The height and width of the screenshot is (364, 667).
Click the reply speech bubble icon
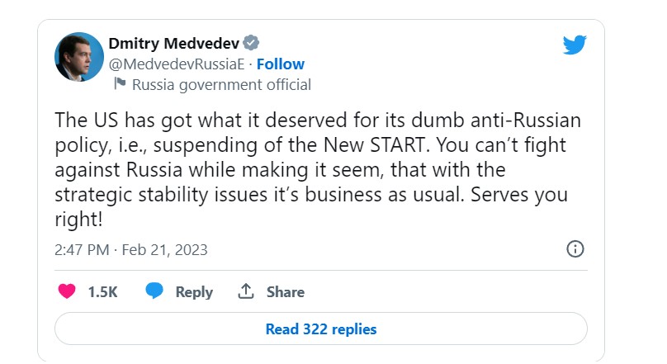[x=154, y=291]
